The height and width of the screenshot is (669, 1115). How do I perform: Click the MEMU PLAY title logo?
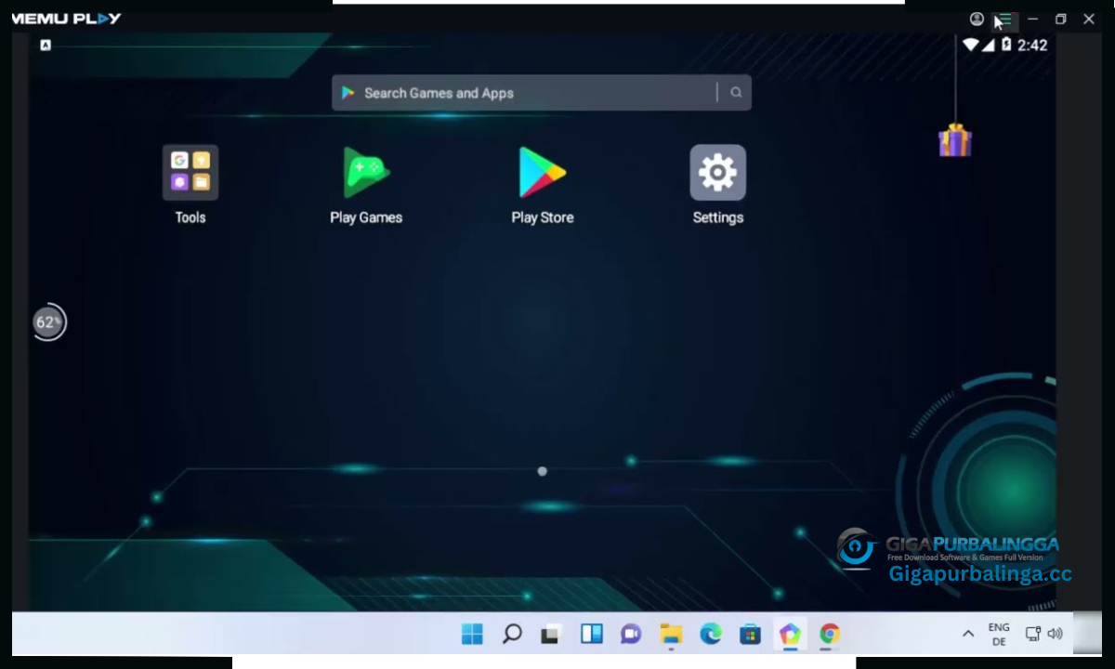click(x=67, y=19)
